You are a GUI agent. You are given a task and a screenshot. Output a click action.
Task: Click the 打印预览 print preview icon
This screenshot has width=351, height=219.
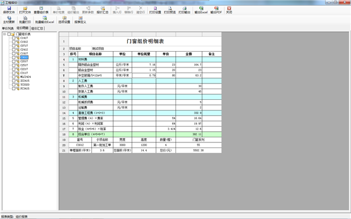pyautogui.click(x=170, y=10)
